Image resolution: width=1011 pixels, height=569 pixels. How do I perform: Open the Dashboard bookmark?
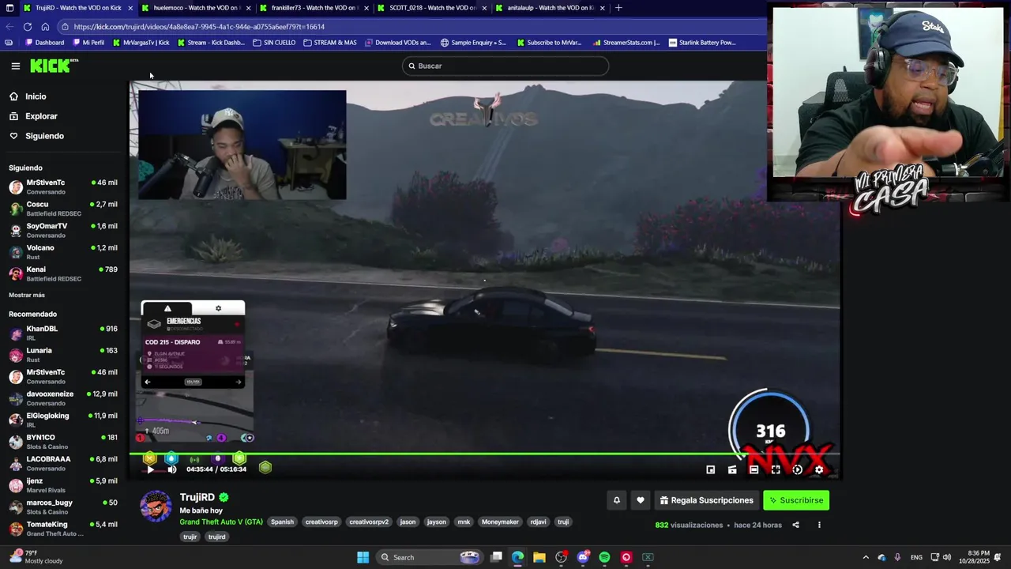pos(45,43)
